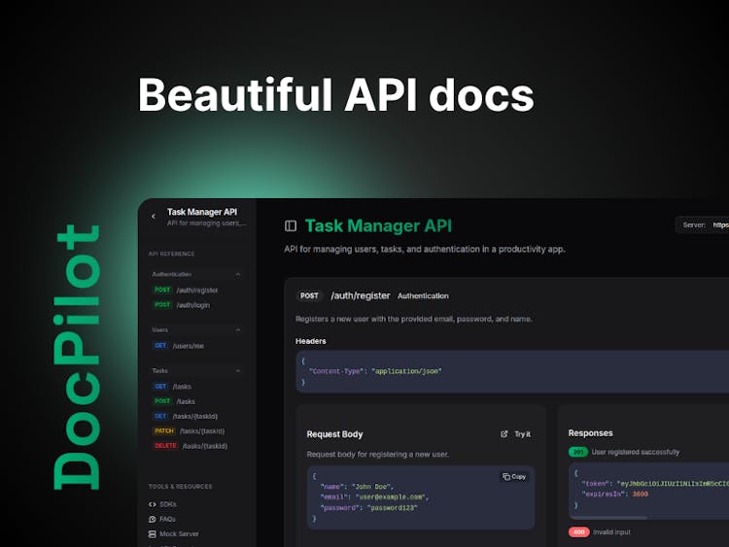Screen dimensions: 729x547
Task: Click the Copy button label
Action: tap(518, 477)
